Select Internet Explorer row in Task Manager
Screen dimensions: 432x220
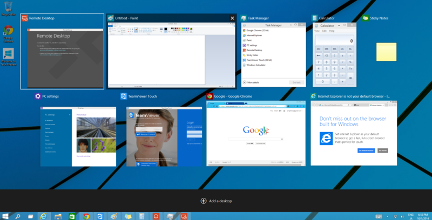[x=273, y=35]
